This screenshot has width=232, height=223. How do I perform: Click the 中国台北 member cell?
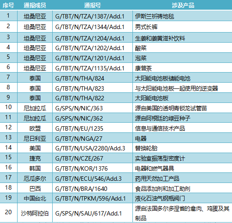35,198
